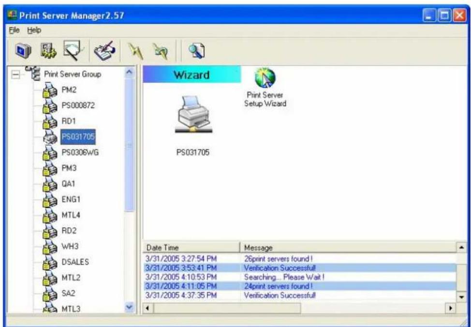Click the log list scroll down arrow
The height and width of the screenshot is (327, 471).
[461, 297]
